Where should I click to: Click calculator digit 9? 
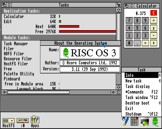pyautogui.click(x=145, y=20)
